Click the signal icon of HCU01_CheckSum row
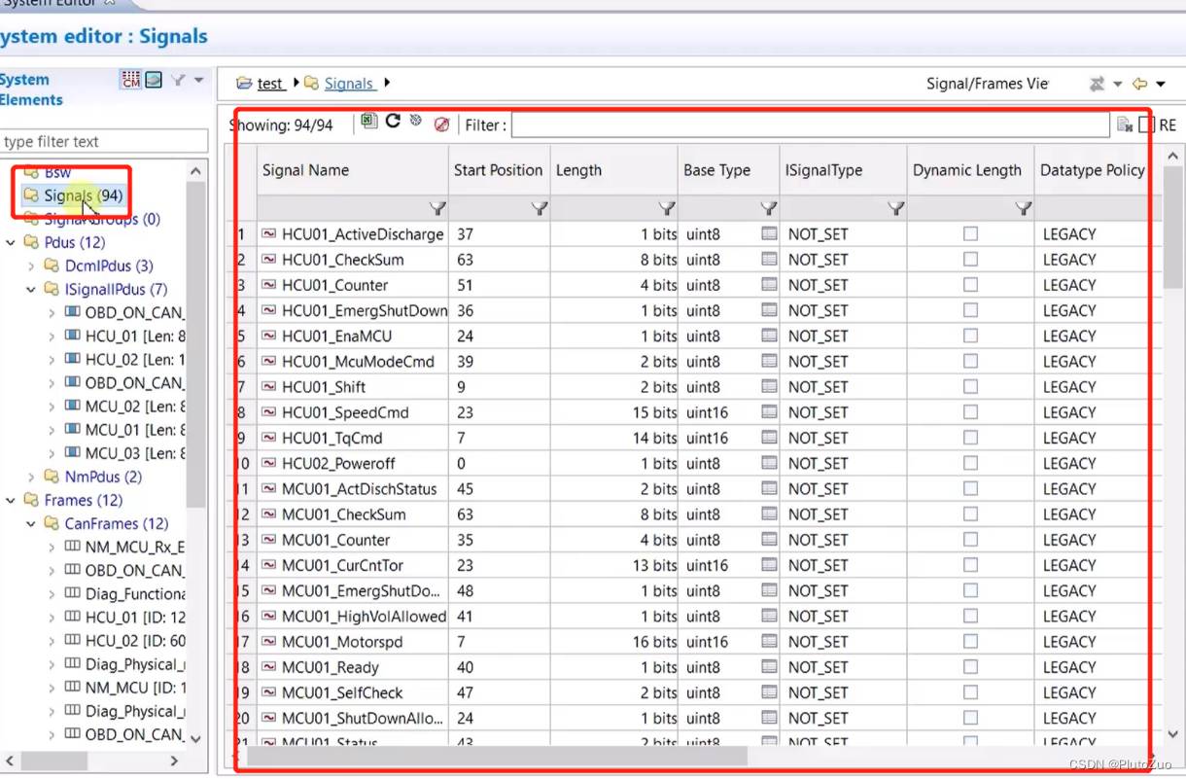The image size is (1186, 779). [x=269, y=260]
